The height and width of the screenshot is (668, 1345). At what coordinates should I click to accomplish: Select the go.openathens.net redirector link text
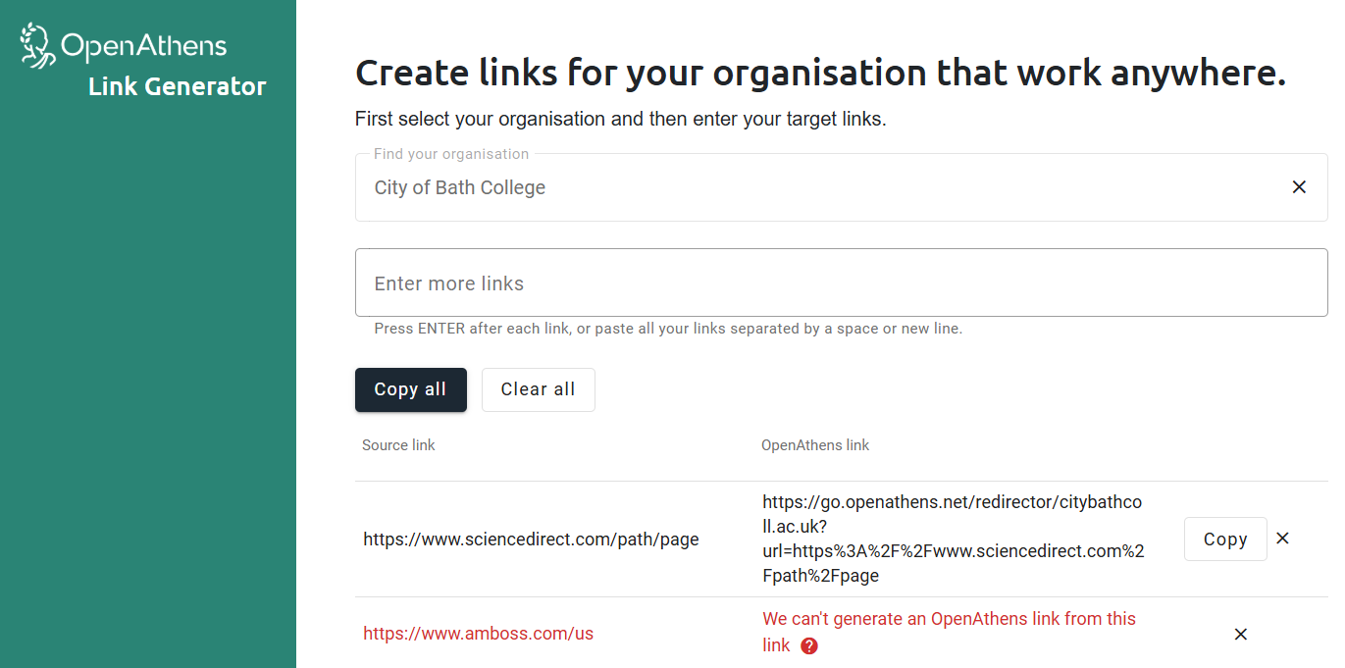click(x=953, y=539)
